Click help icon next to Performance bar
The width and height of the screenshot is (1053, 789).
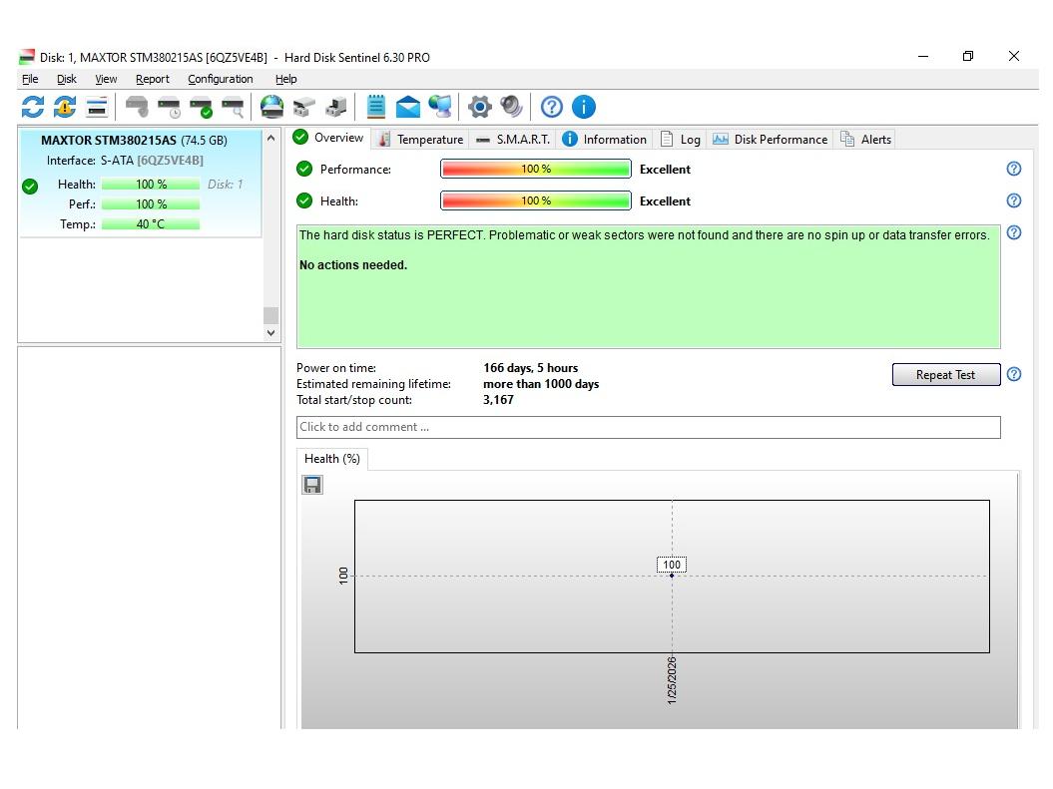(1014, 169)
